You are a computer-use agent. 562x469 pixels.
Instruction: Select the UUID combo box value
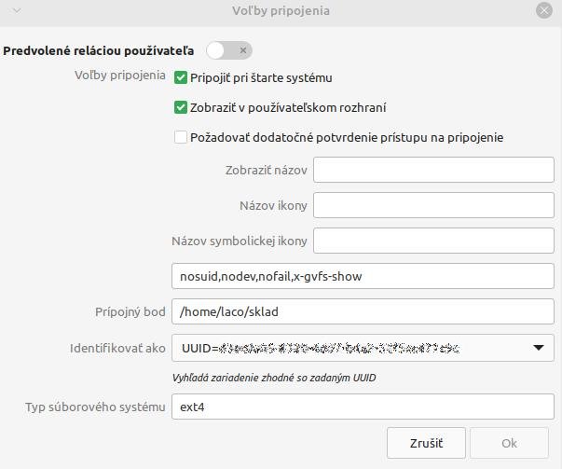(x=363, y=348)
